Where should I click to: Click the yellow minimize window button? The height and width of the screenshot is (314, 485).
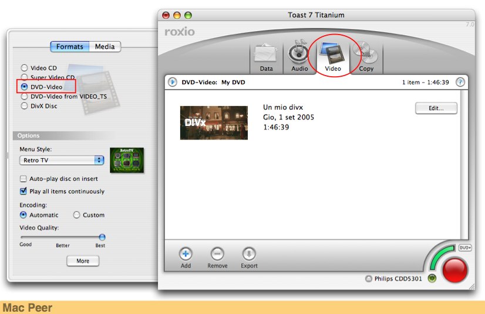177,15
